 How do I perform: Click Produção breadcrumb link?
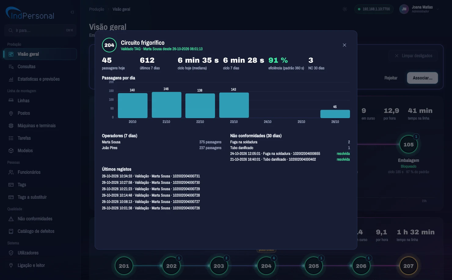point(97,9)
